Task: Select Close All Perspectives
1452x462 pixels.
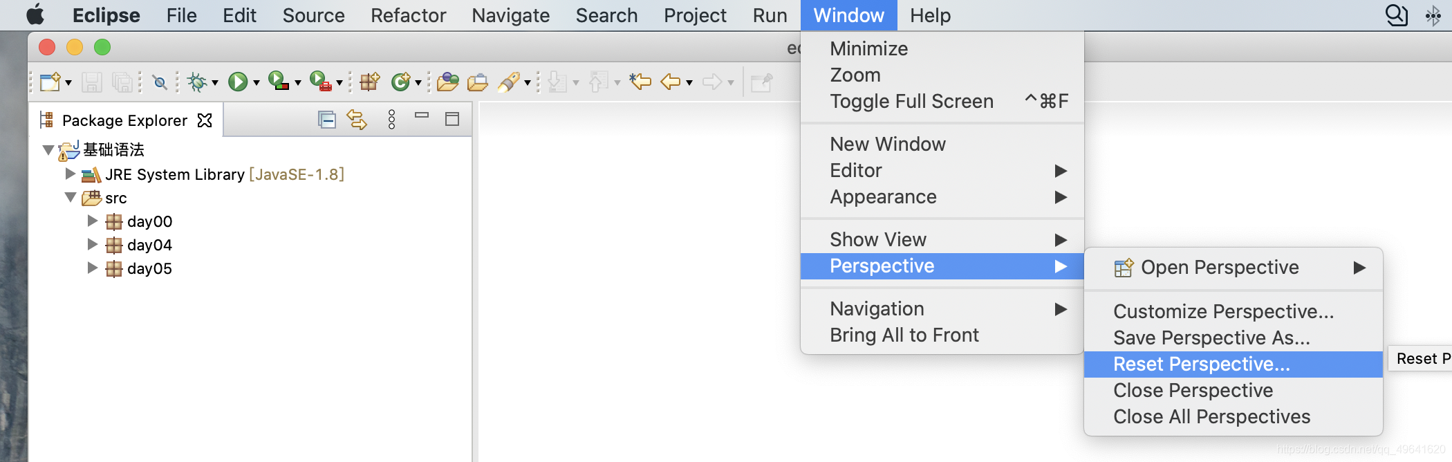Action: pos(1211,416)
